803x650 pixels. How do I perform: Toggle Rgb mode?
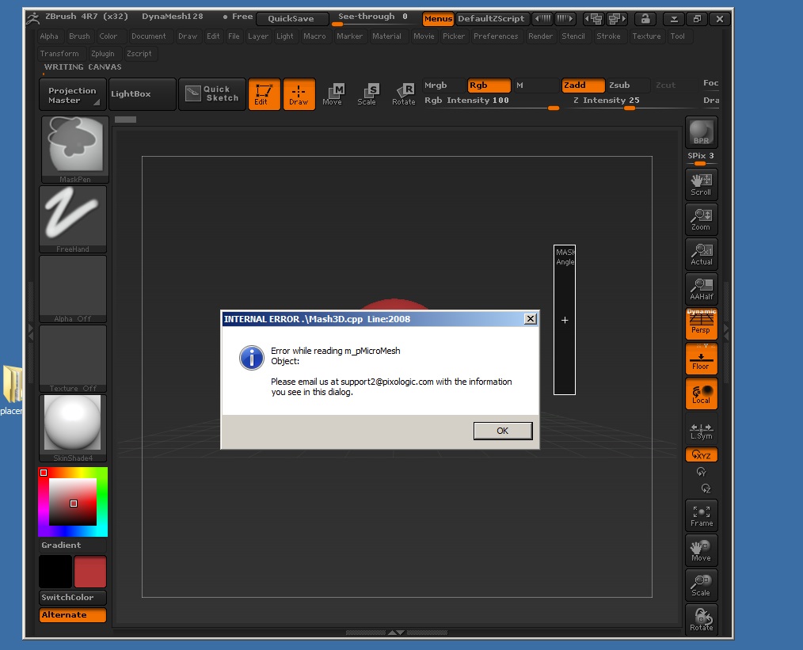pyautogui.click(x=489, y=85)
